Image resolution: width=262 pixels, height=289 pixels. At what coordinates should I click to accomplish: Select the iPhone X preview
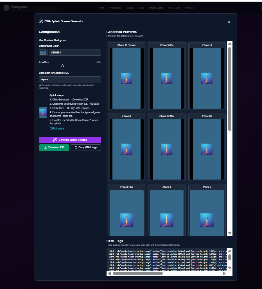click(127, 147)
